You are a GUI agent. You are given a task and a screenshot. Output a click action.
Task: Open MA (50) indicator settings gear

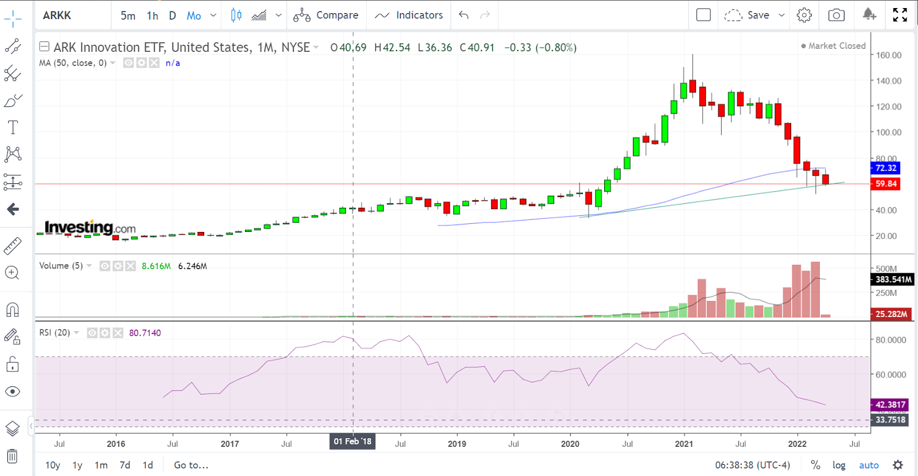(x=142, y=63)
